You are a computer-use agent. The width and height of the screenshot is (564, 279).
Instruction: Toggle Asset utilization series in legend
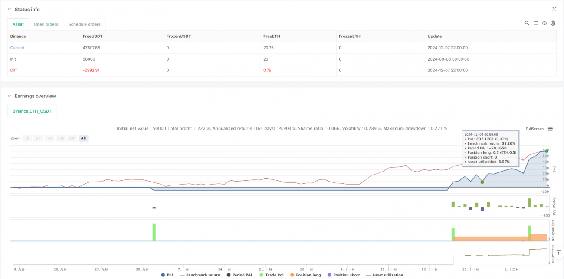pos(384,275)
